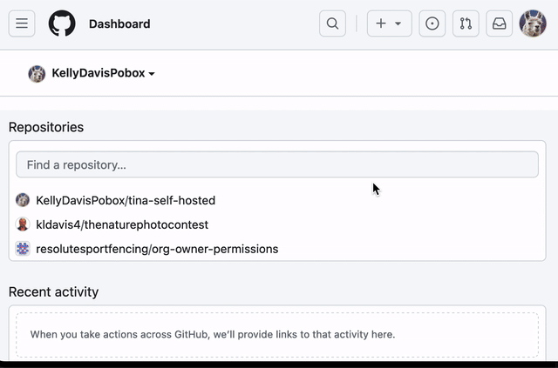Viewport: 558px width, 368px height.
Task: Click the Dashboard title
Action: 119,23
